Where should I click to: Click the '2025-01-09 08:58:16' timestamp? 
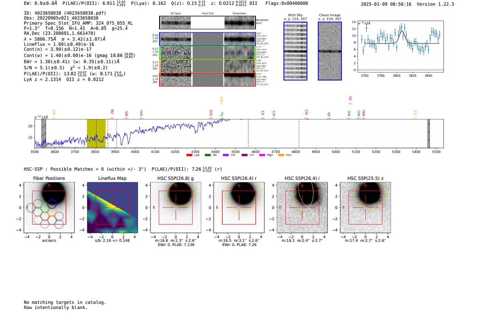pos(386,4)
